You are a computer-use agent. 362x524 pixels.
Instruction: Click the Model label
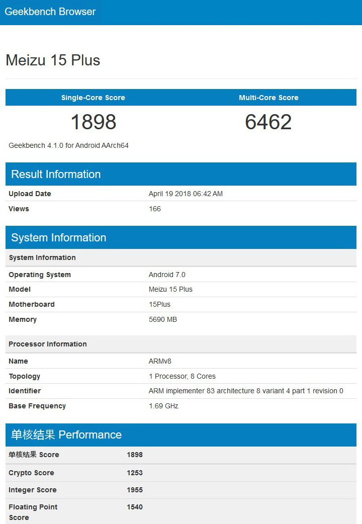pos(20,289)
